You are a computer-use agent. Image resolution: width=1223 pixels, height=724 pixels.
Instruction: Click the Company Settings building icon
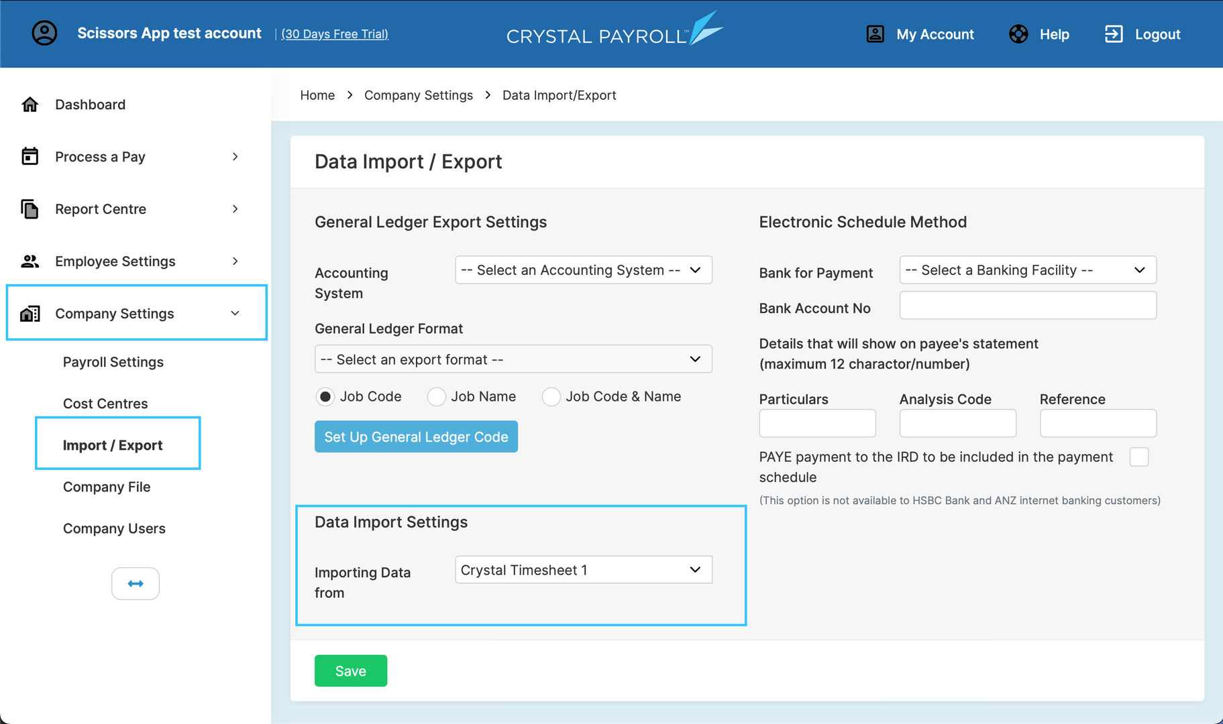click(30, 313)
